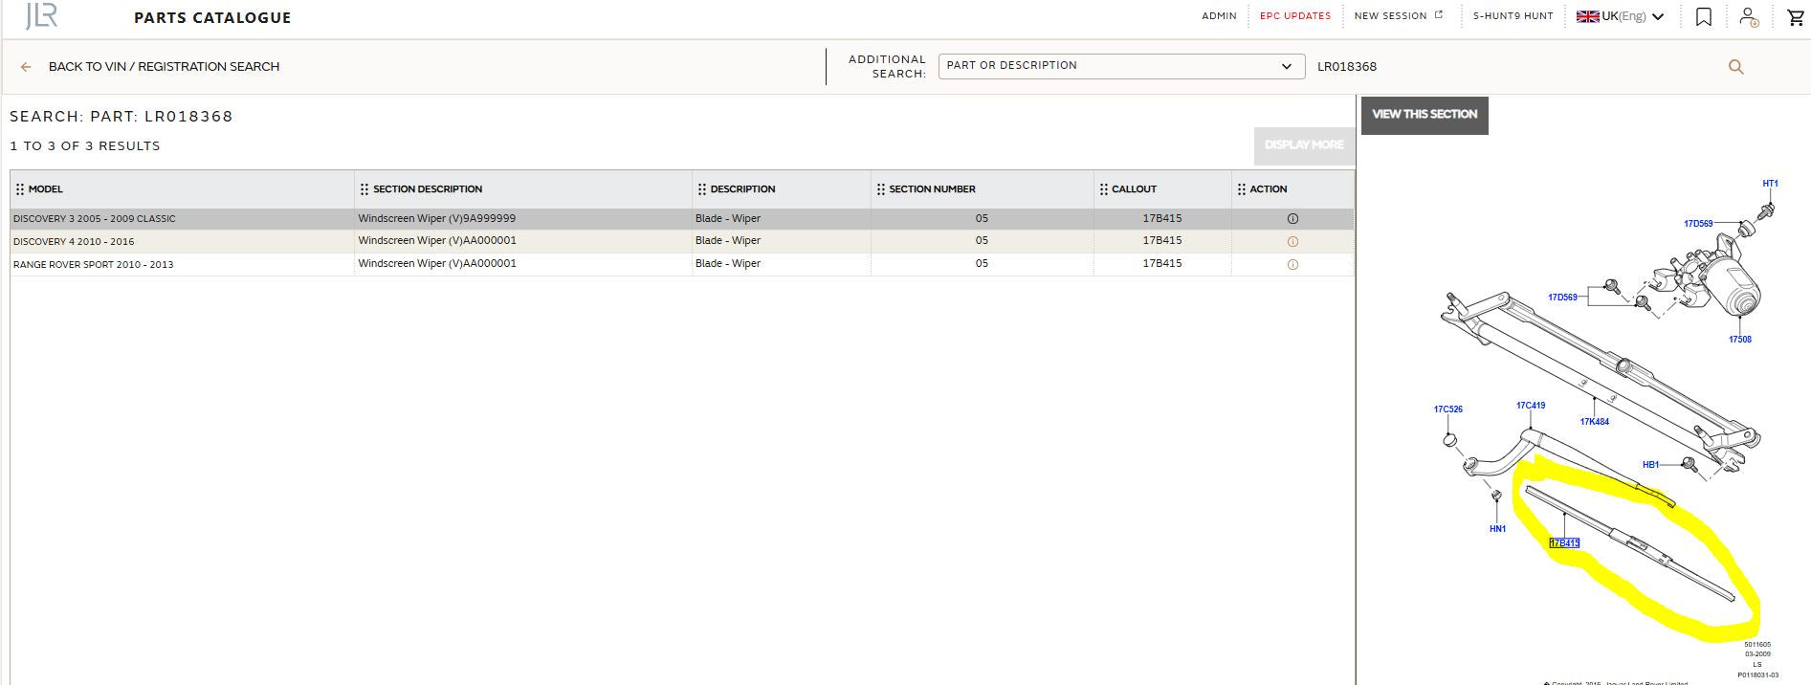Open the user account icon
Viewport: 1811px width, 685px height.
click(1749, 16)
